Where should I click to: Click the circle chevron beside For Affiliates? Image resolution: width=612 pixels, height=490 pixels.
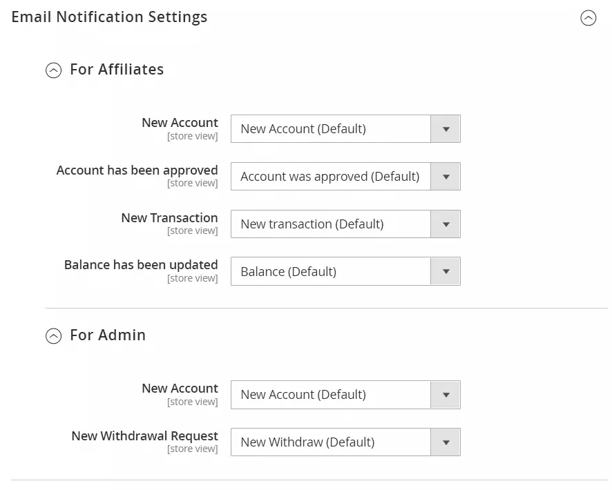(x=53, y=70)
